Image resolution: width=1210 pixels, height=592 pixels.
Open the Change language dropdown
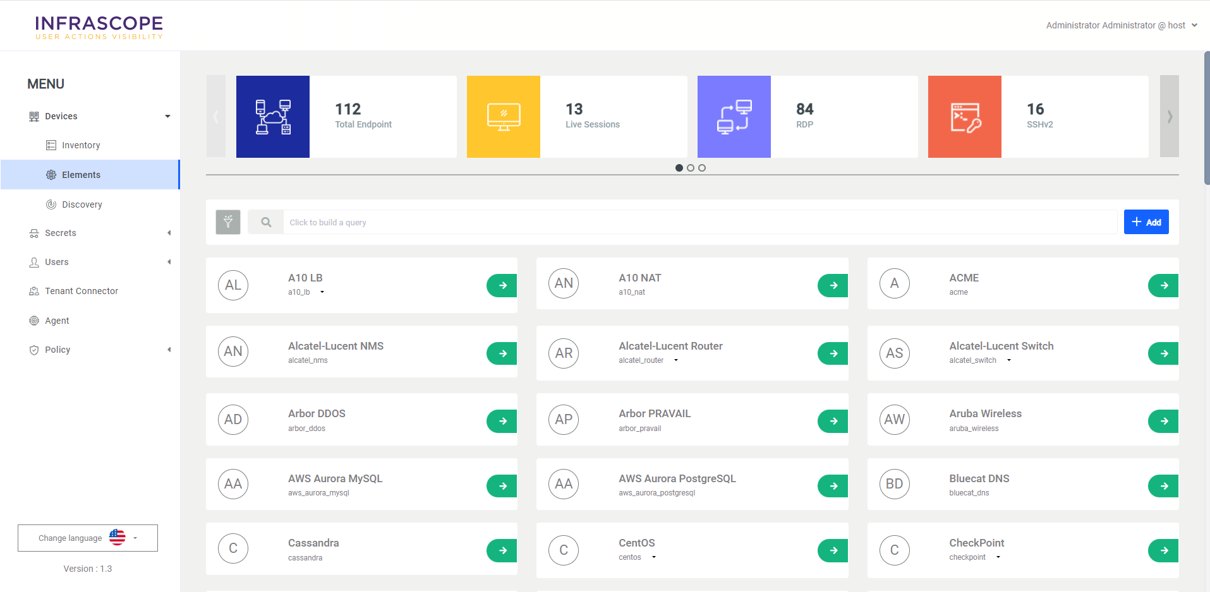(x=88, y=538)
